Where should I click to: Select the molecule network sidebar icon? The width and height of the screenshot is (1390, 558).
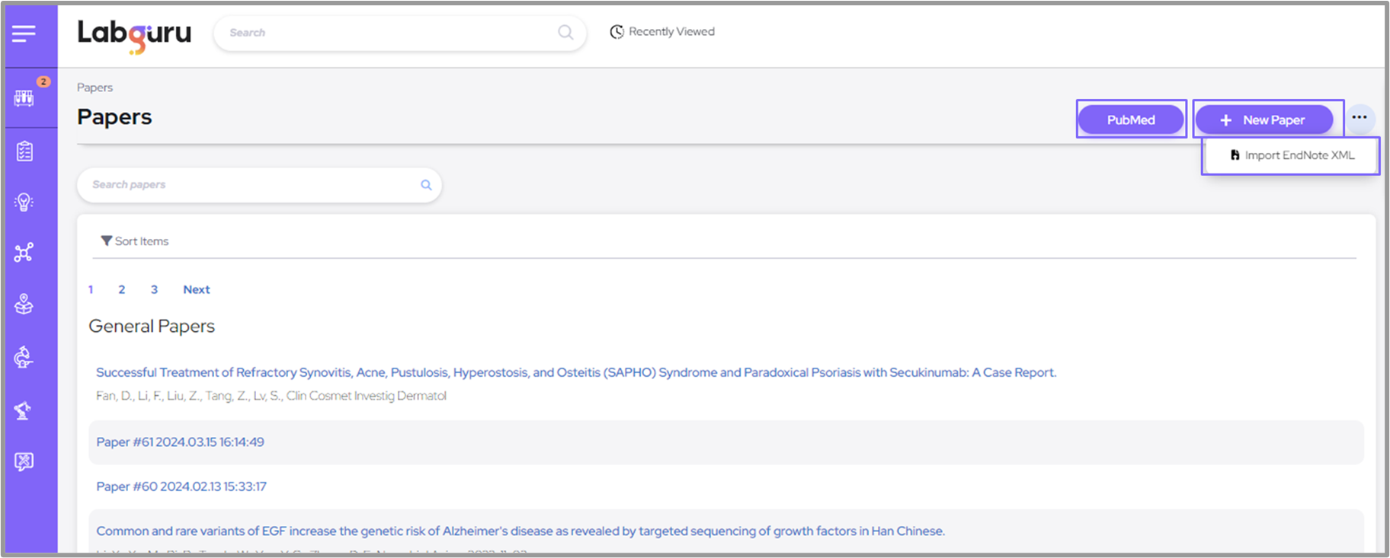24,253
